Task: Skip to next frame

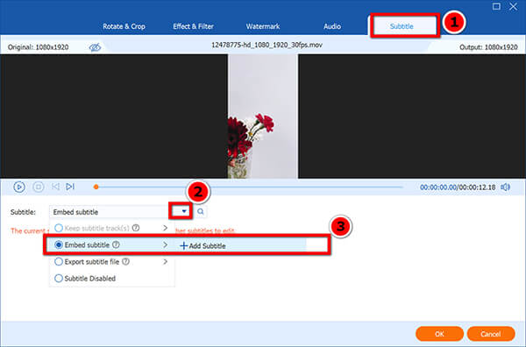Action: coord(70,187)
